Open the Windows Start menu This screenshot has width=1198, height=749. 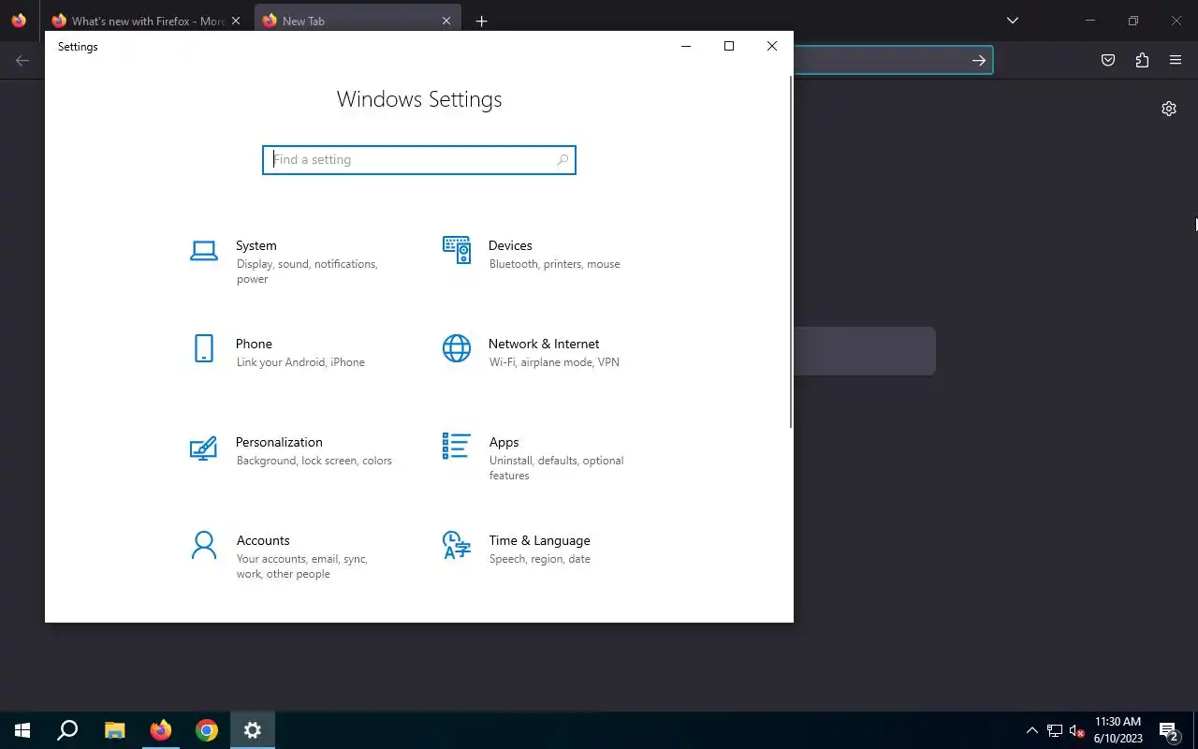(22, 730)
